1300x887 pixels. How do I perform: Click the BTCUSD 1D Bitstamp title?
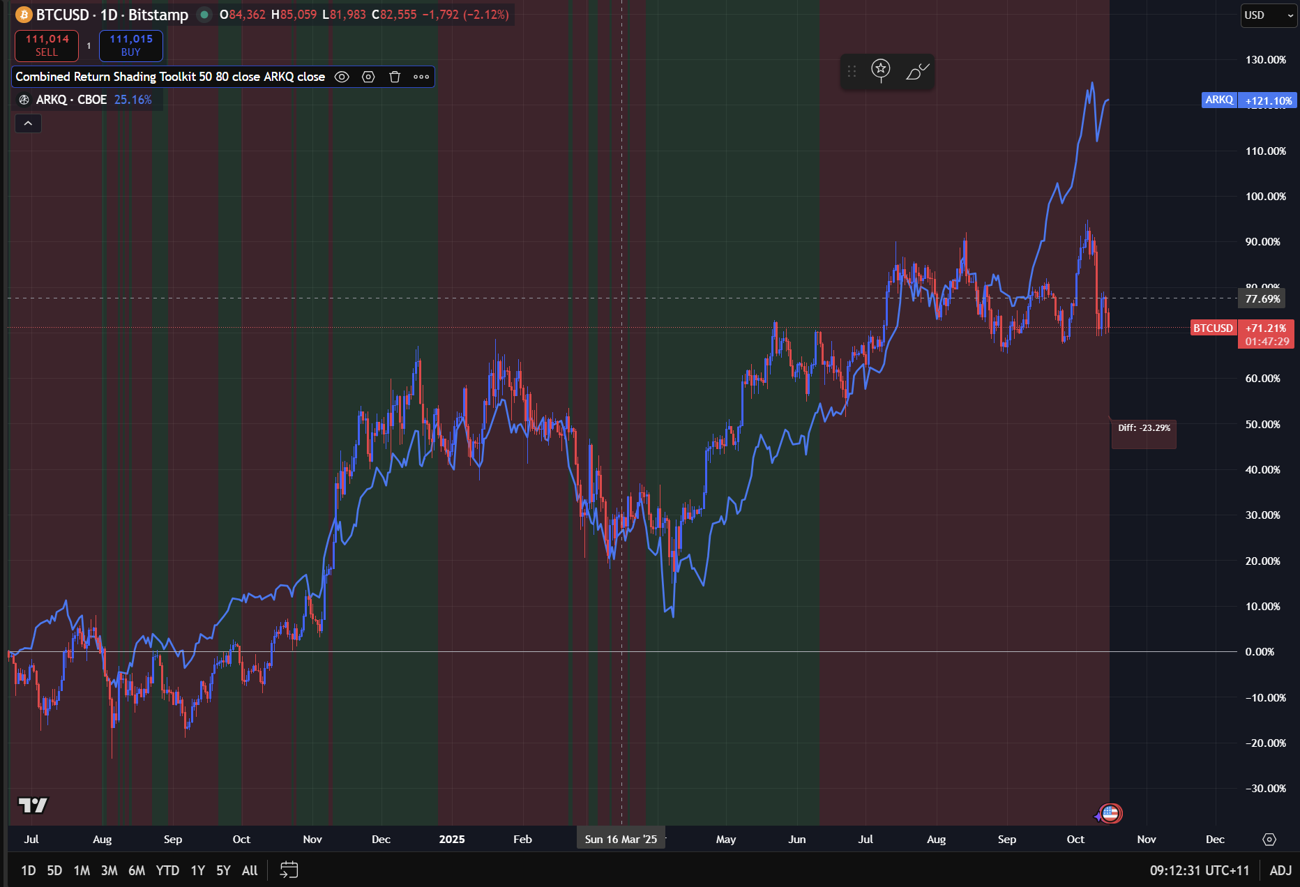click(112, 15)
